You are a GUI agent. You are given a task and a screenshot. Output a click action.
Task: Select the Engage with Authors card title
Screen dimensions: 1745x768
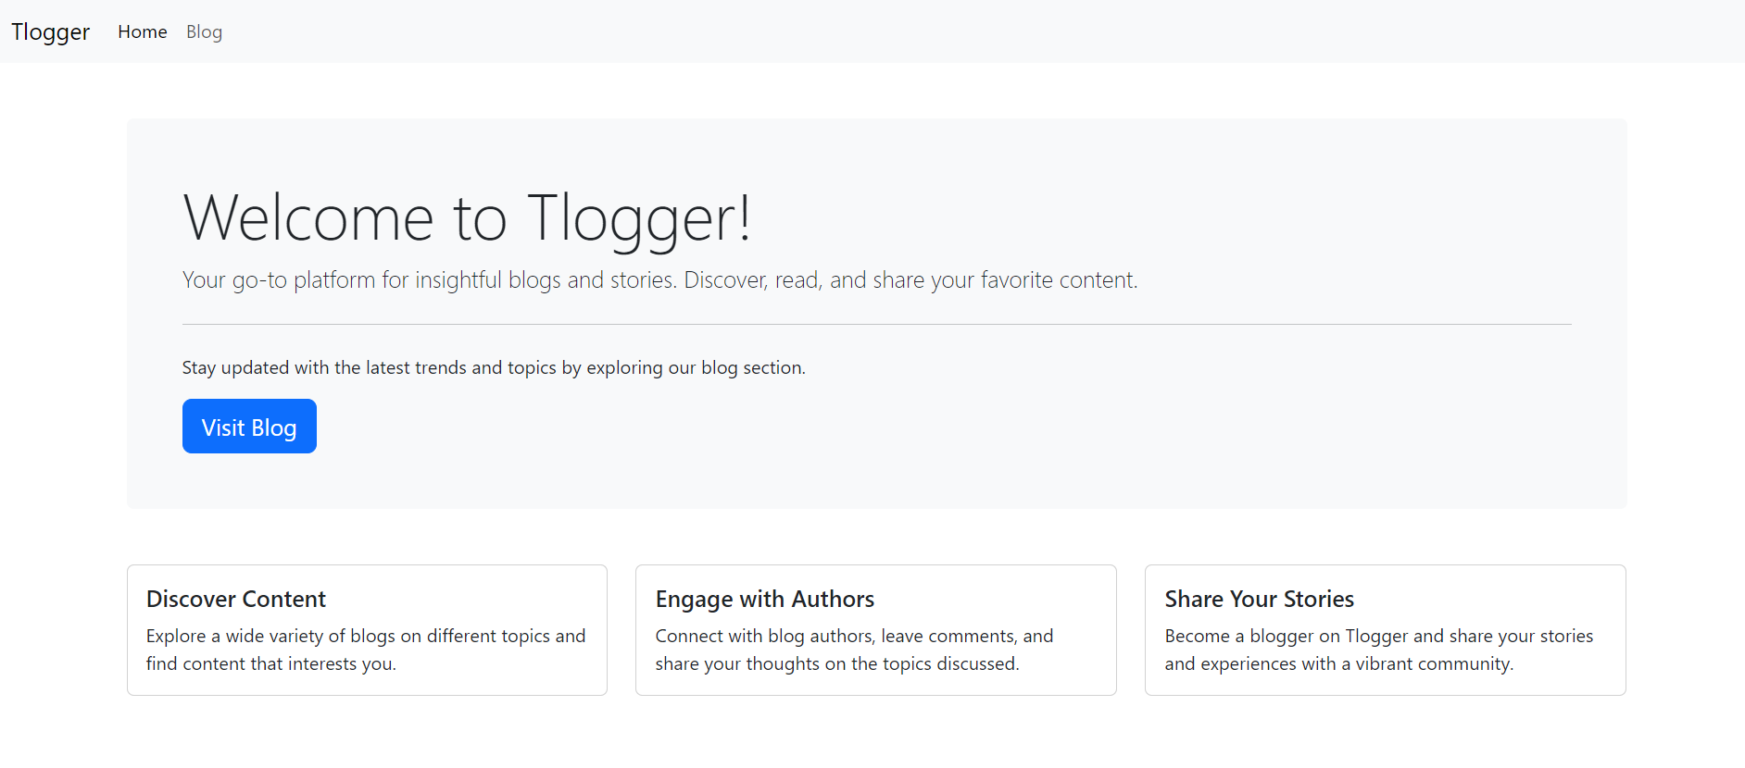point(764,600)
